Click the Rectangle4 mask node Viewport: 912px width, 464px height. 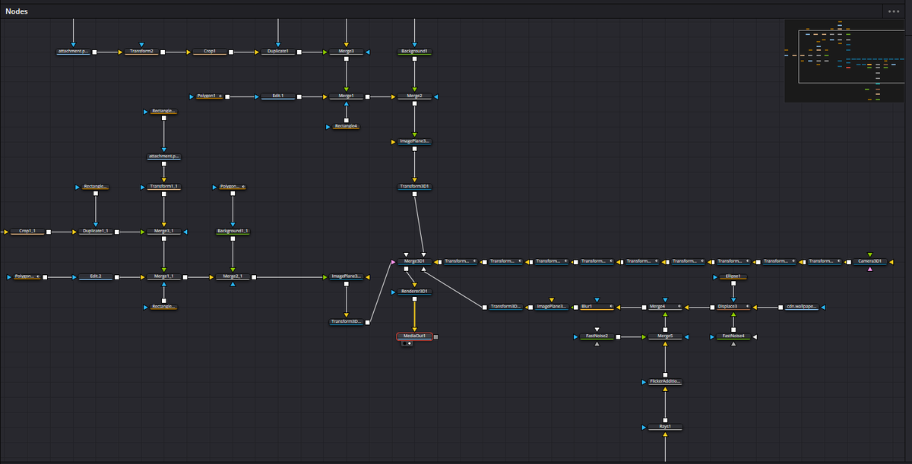click(346, 126)
